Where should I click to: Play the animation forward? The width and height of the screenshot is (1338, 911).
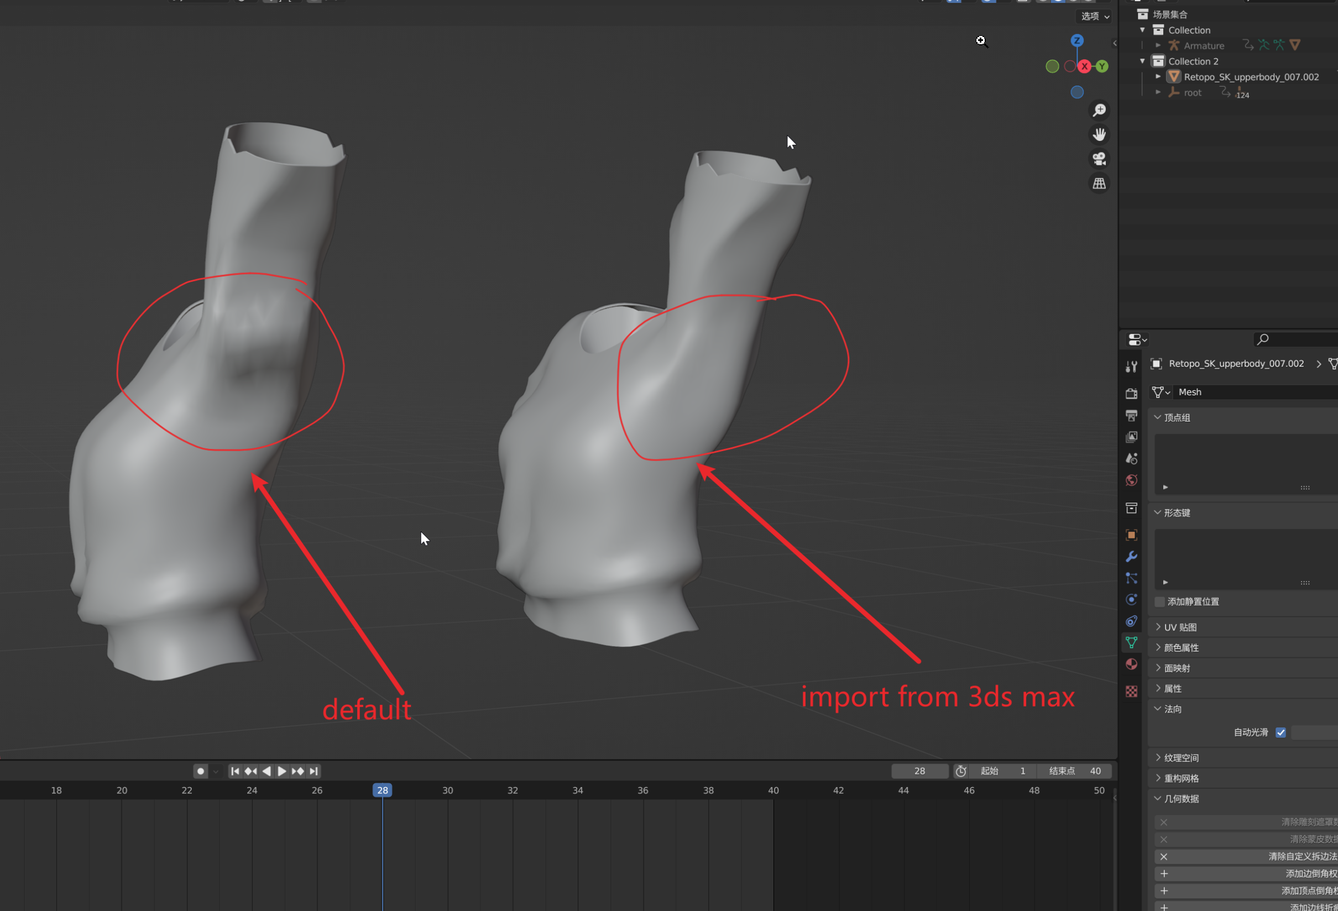pyautogui.click(x=281, y=771)
